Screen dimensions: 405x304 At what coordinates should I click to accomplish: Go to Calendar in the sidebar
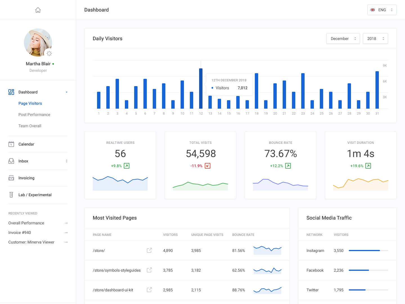coord(26,144)
